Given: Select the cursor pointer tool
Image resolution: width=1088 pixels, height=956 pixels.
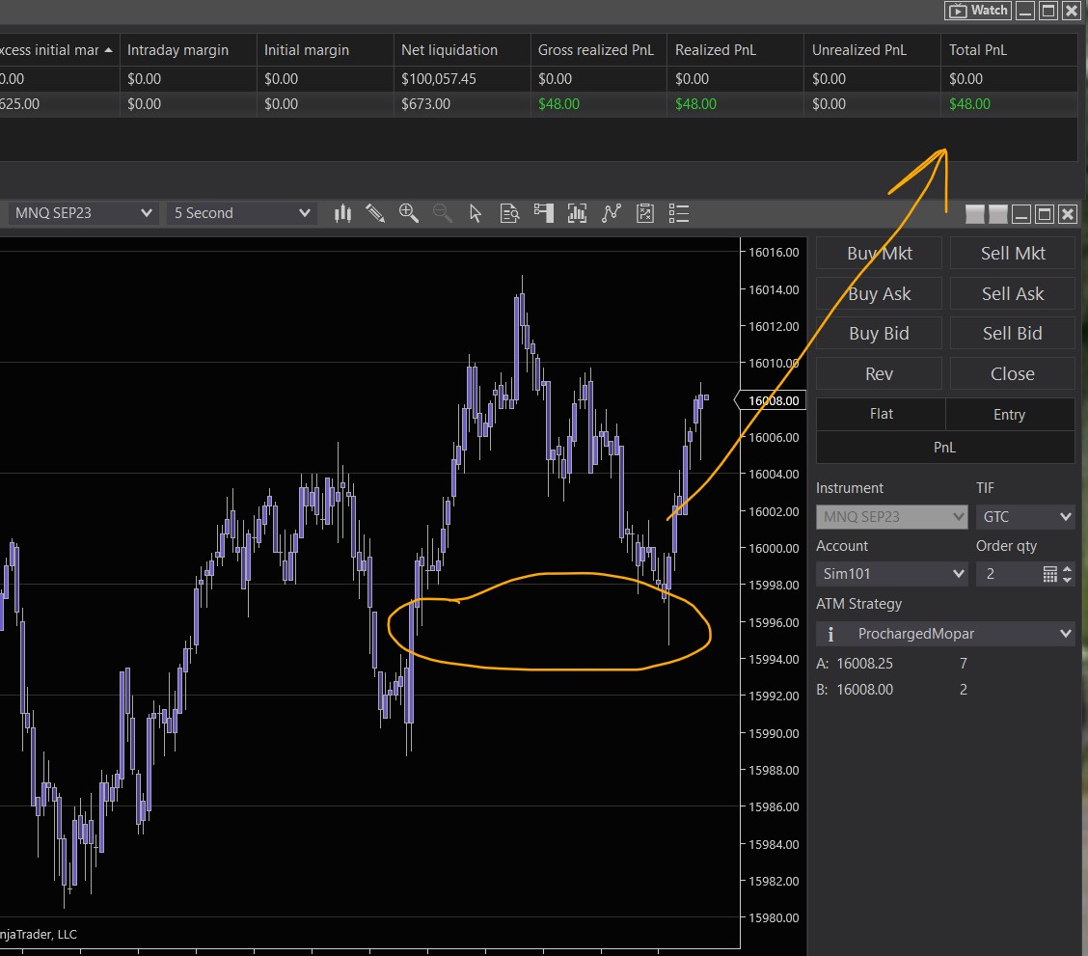Looking at the screenshot, I should (476, 213).
